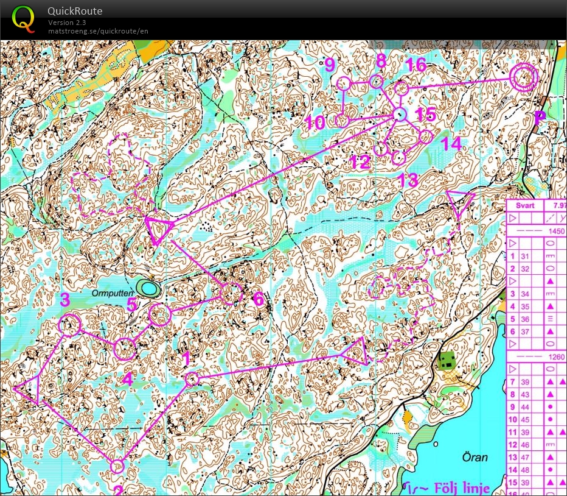The image size is (567, 496).
Task: Click the Öran lake name
Action: [x=475, y=457]
